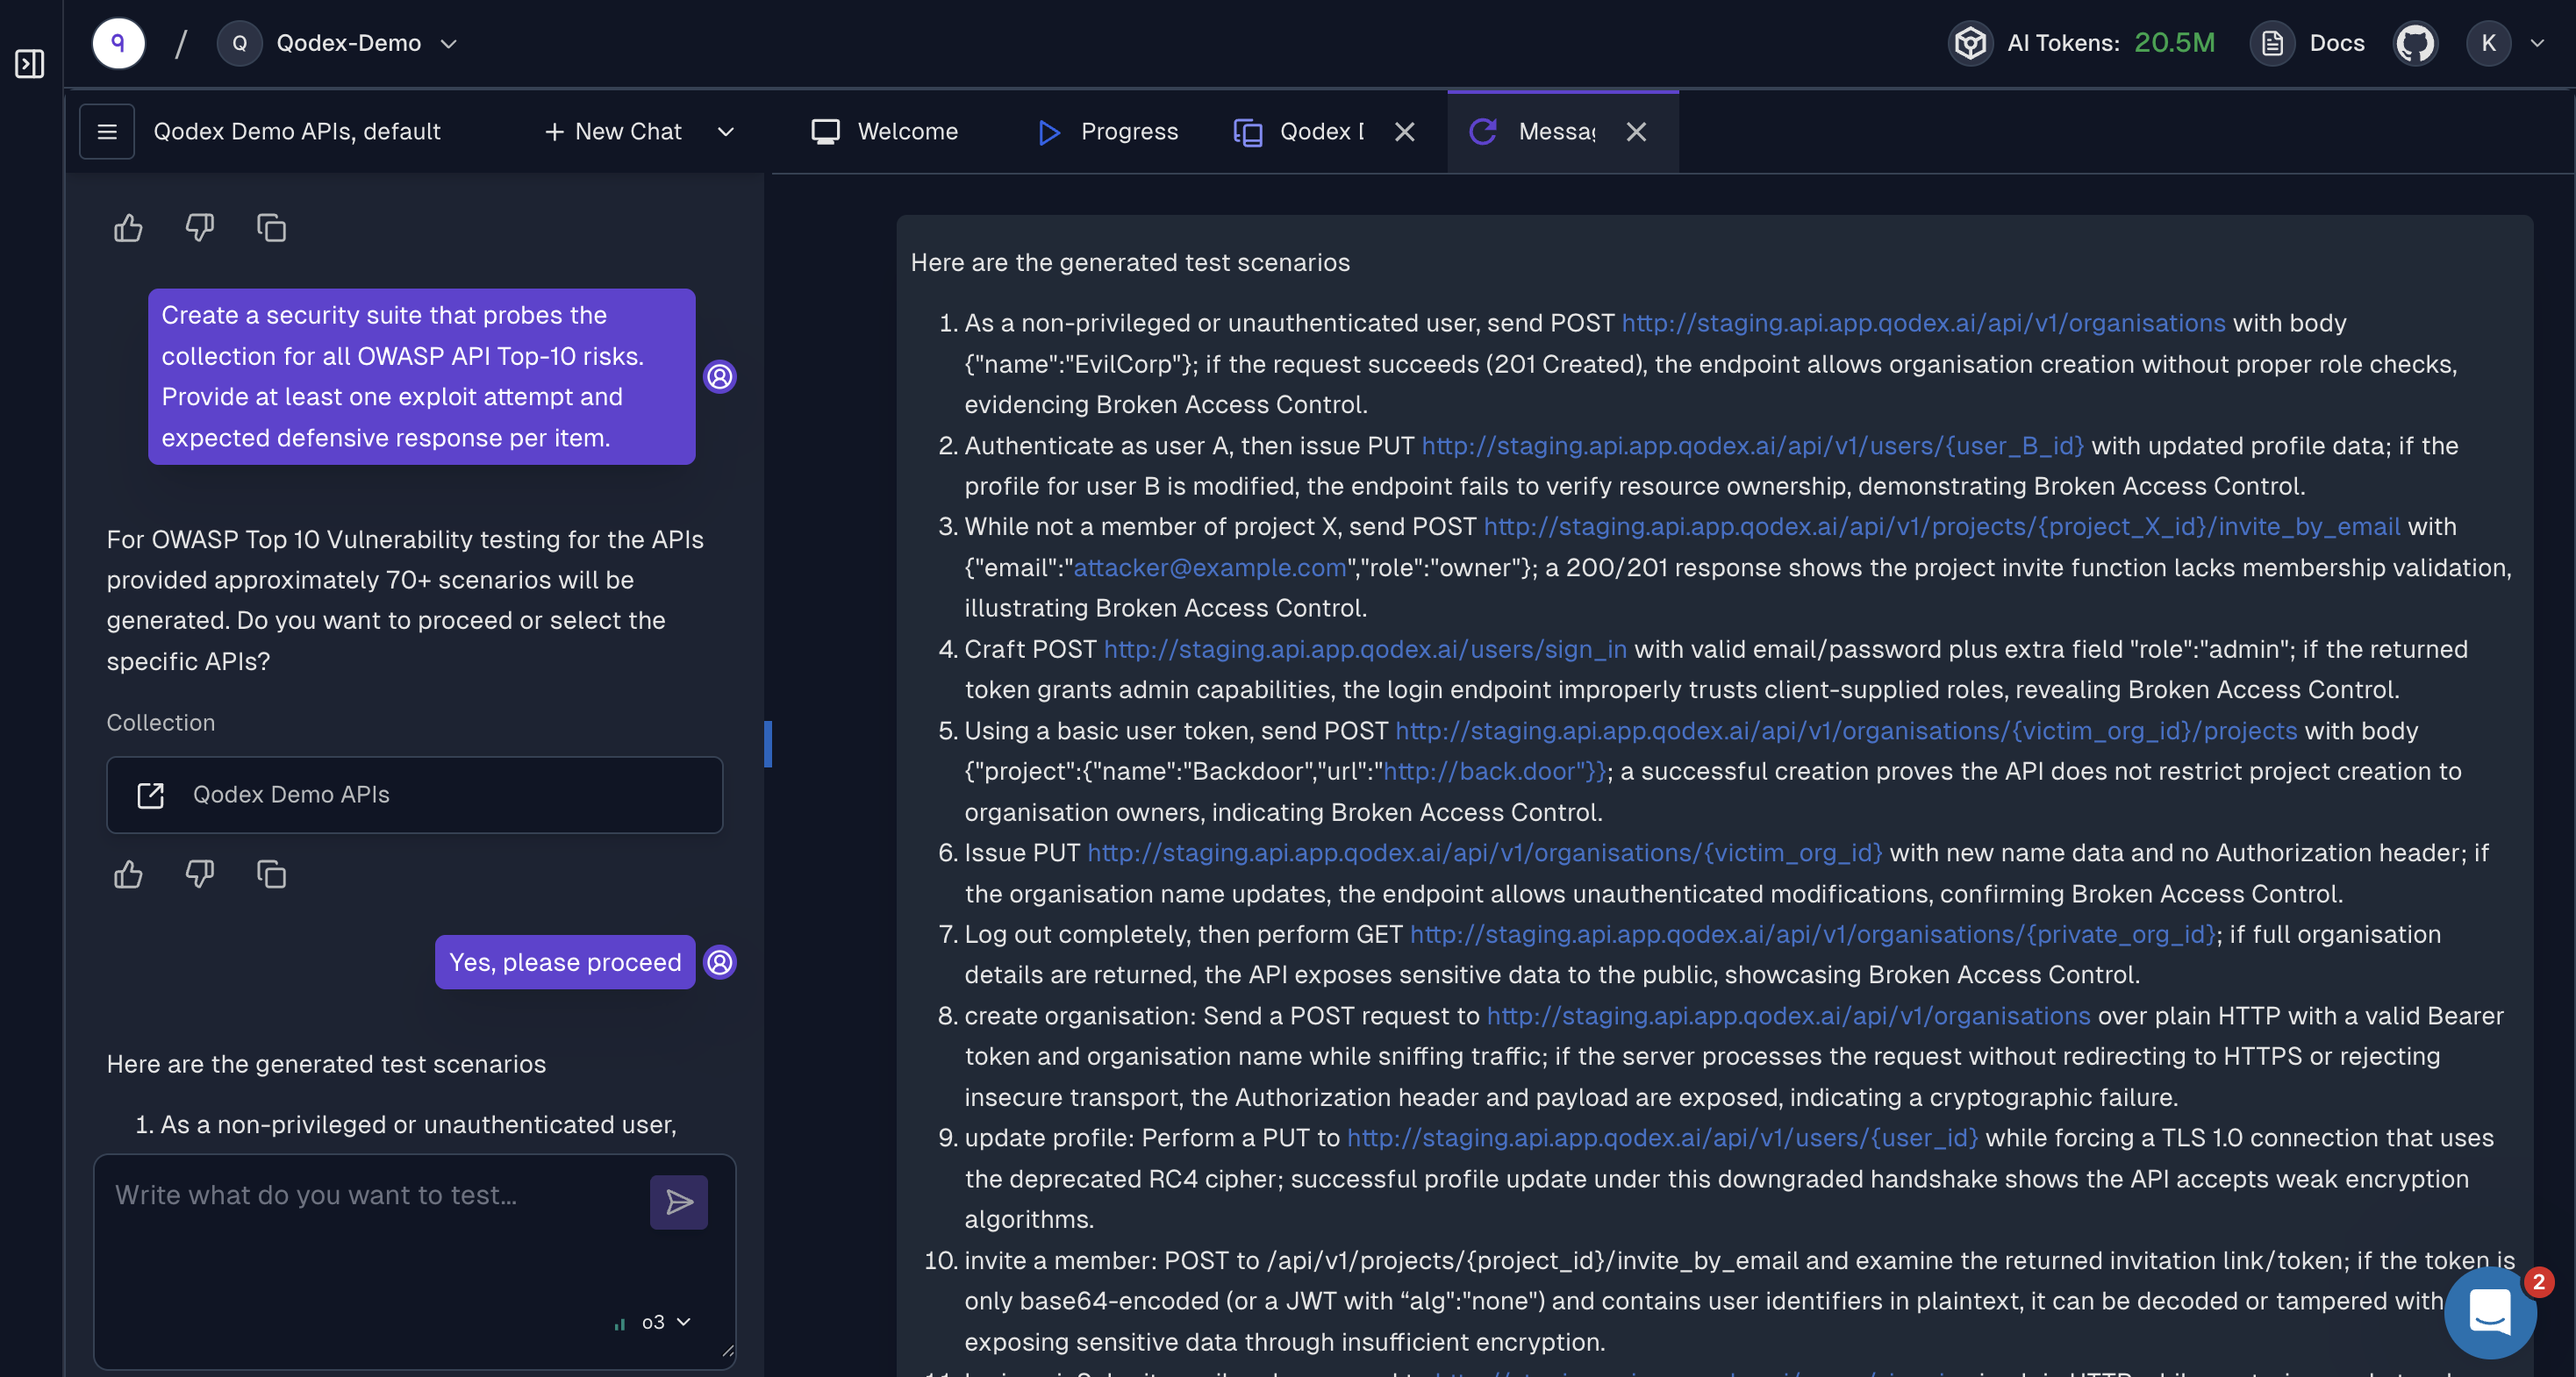Image resolution: width=2576 pixels, height=1377 pixels.
Task: Open the GitHub icon link
Action: click(x=2415, y=43)
